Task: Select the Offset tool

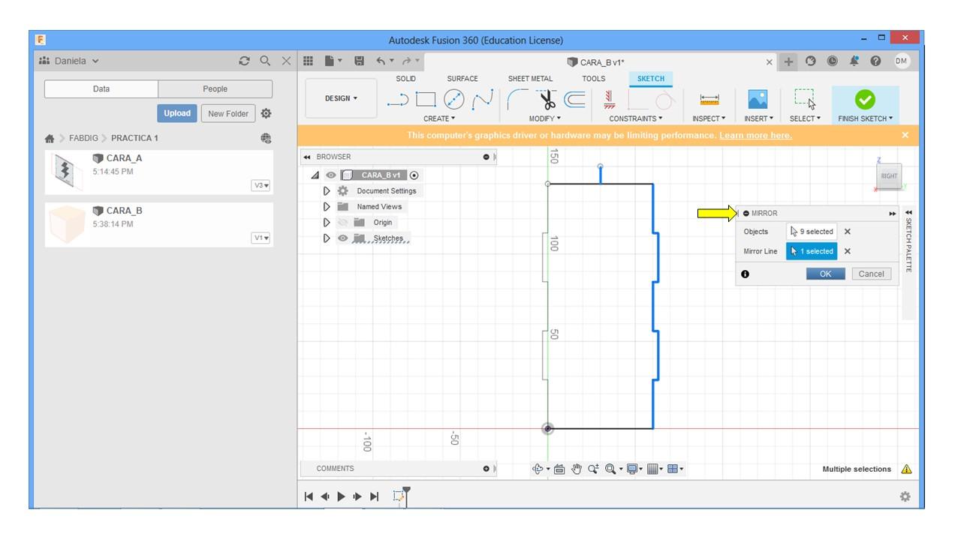Action: [x=575, y=99]
